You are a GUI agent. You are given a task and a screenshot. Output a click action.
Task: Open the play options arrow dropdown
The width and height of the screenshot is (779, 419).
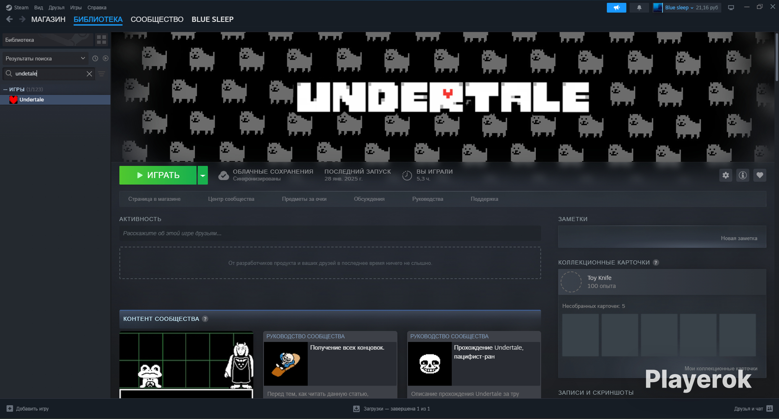point(203,175)
